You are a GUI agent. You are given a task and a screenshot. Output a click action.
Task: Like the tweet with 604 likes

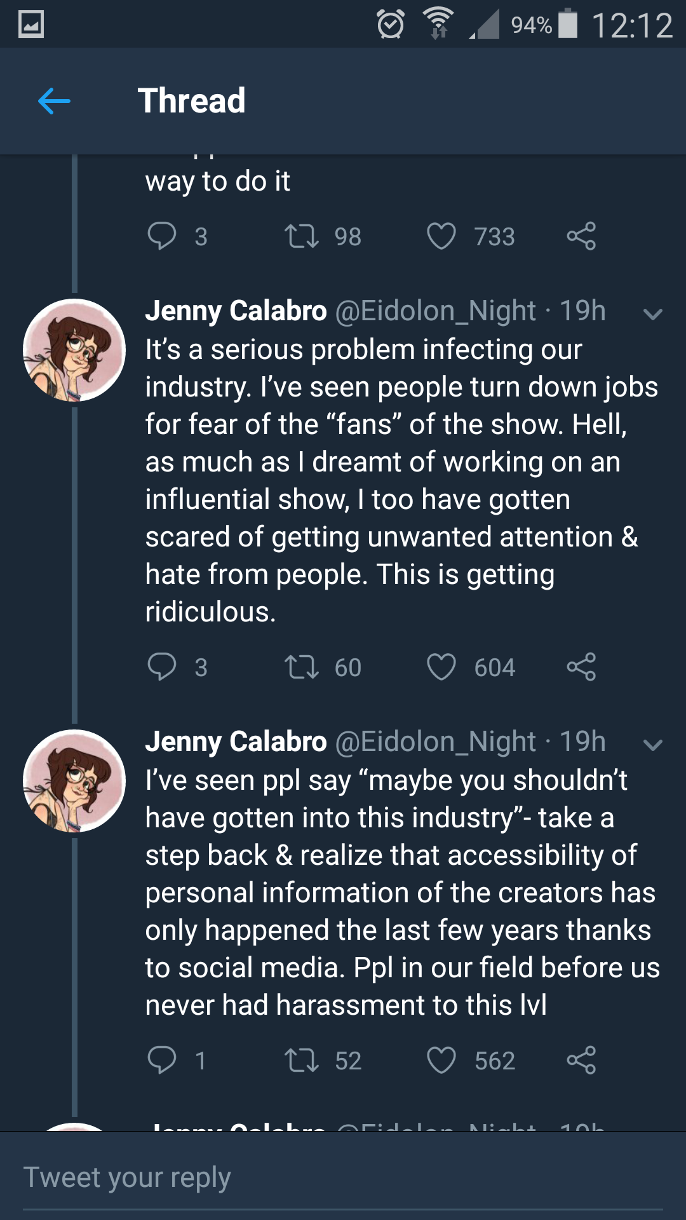coord(441,667)
